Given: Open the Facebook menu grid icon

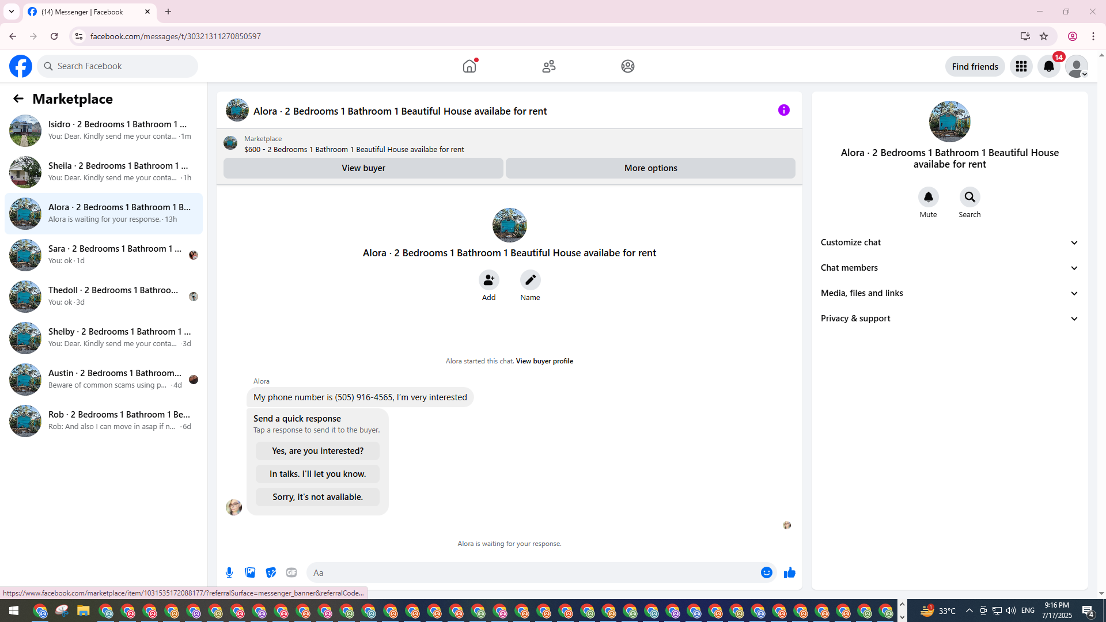Looking at the screenshot, I should (x=1021, y=66).
